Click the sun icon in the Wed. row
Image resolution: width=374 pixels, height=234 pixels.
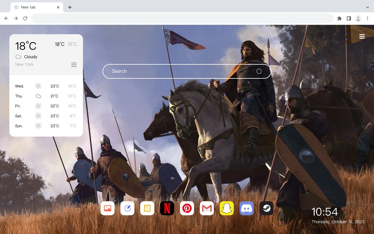point(38,86)
